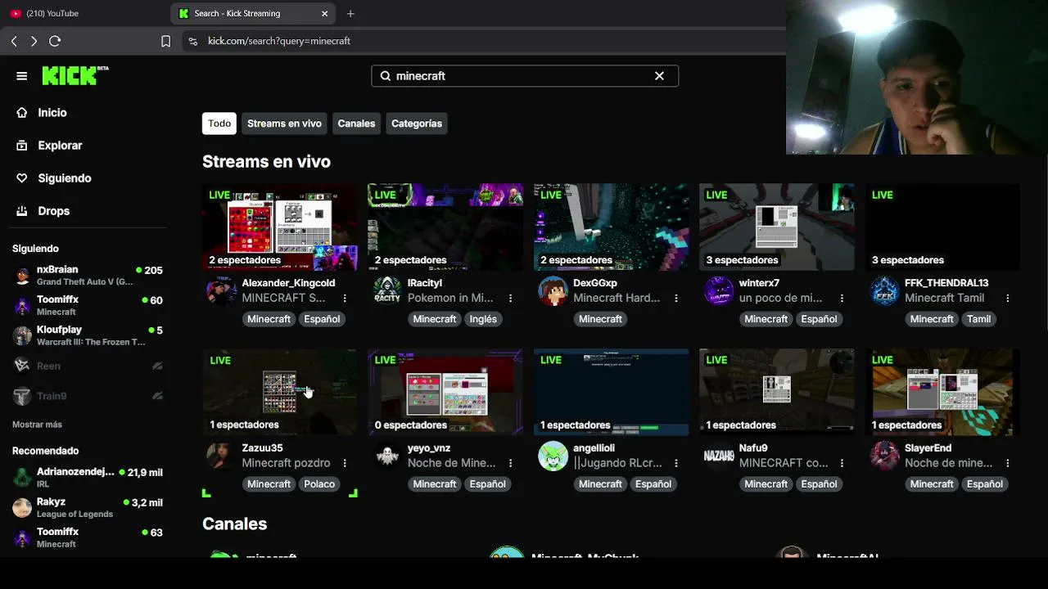Image resolution: width=1048 pixels, height=589 pixels.
Task: Click the kick.com address bar URL
Action: [279, 41]
